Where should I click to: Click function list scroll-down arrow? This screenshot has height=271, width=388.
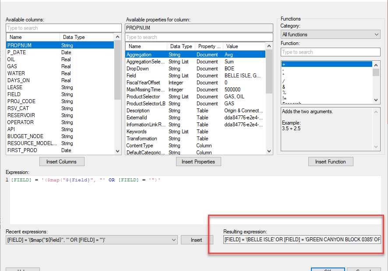376,100
